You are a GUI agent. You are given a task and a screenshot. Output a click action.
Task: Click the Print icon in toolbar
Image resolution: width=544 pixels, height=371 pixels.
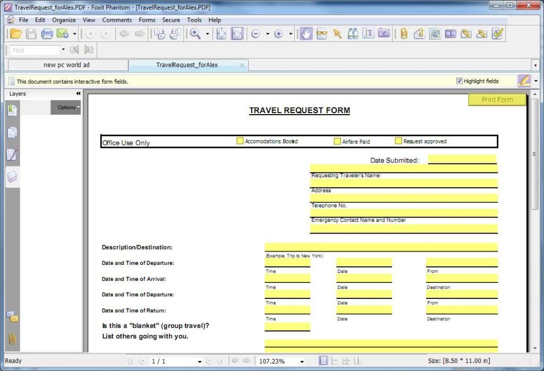47,34
